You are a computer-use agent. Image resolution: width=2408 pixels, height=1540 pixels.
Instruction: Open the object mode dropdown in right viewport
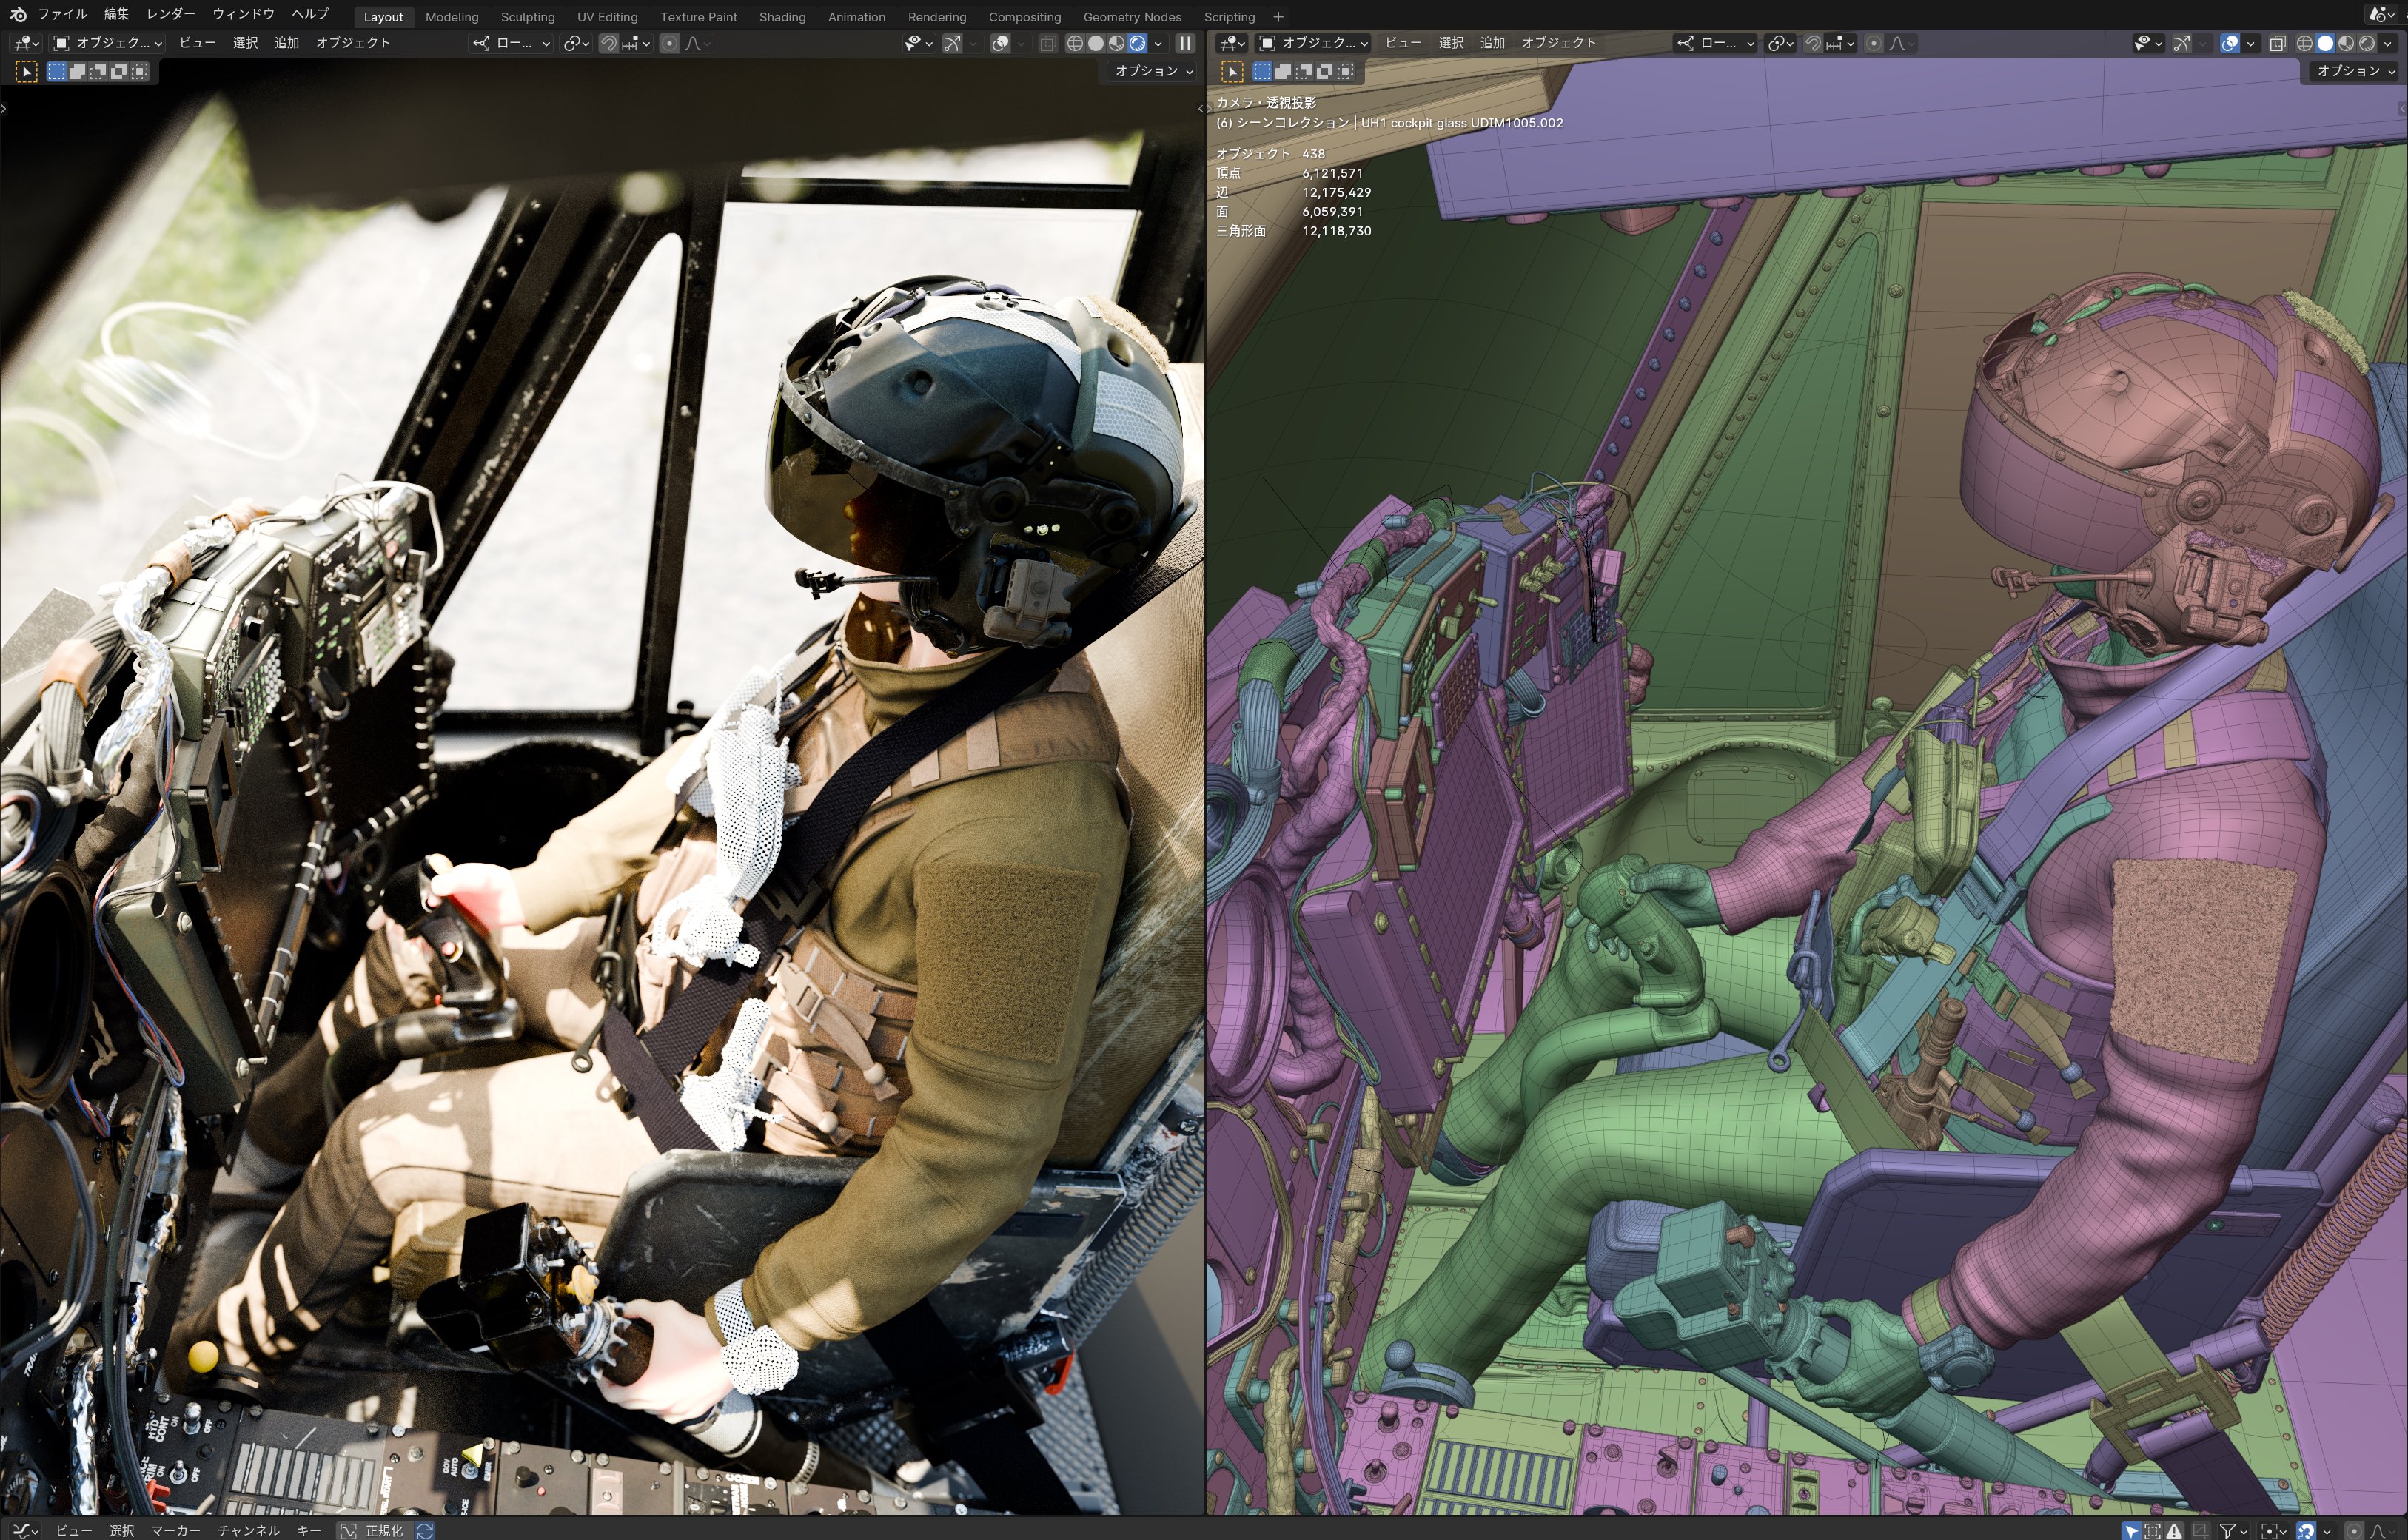1313,43
